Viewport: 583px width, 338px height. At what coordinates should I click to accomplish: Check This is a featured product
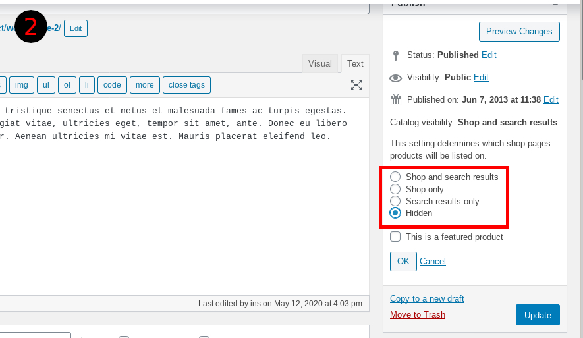(395, 237)
